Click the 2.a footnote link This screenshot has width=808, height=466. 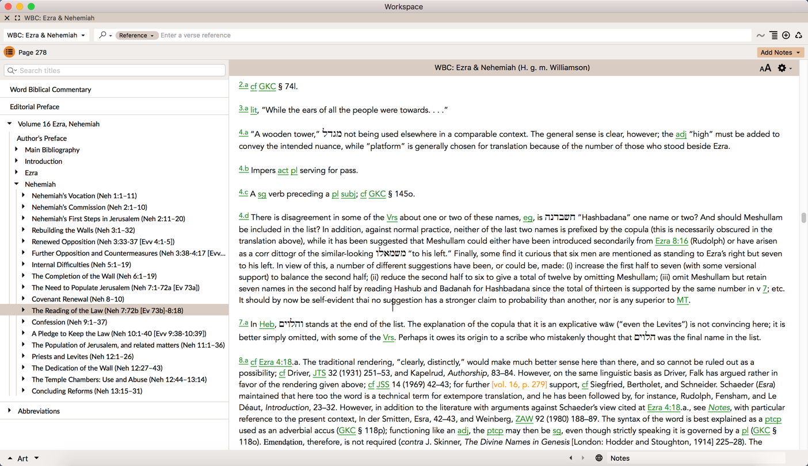(243, 85)
